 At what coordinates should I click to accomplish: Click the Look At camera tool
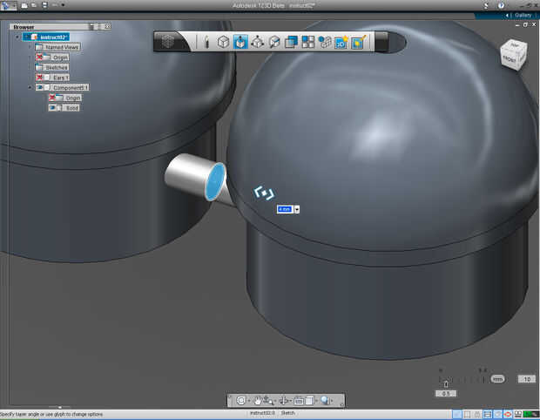point(299,400)
